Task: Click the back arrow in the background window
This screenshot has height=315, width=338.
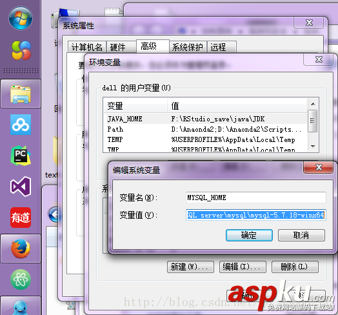Action: pyautogui.click(x=54, y=214)
